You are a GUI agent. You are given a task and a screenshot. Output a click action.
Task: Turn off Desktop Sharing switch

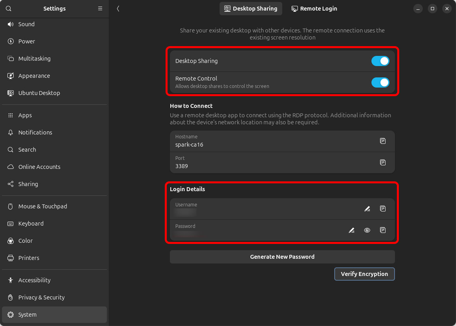coord(380,61)
